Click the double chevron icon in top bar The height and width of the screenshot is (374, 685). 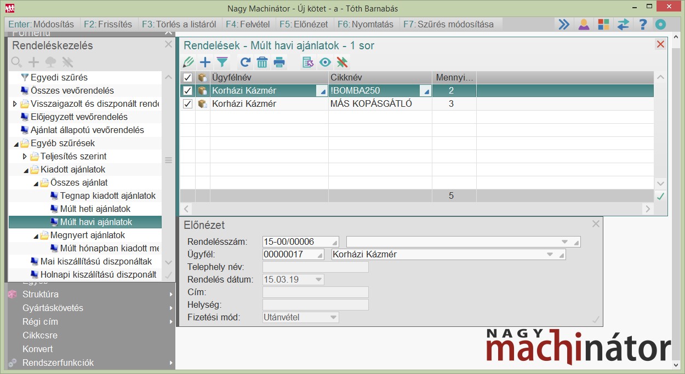564,24
